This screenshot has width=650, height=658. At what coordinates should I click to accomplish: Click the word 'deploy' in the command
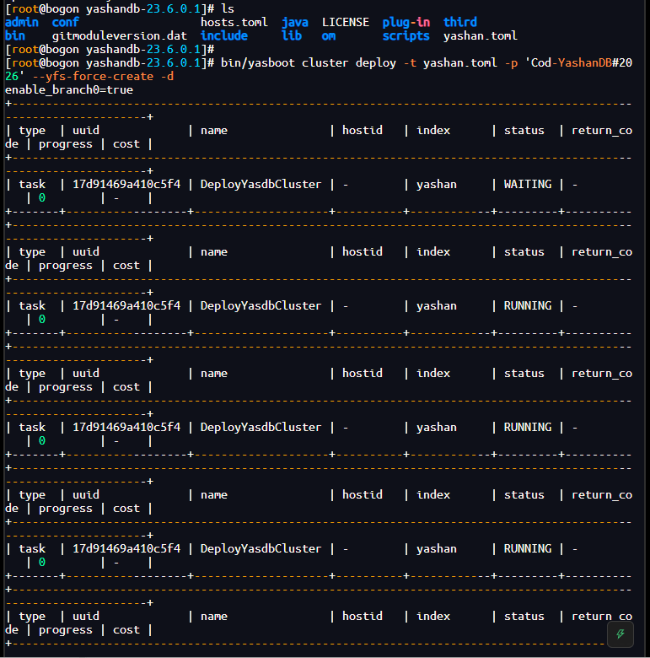click(376, 63)
